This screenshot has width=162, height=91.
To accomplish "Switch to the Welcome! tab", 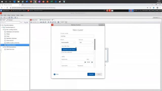I will pyautogui.click(x=34, y=20).
